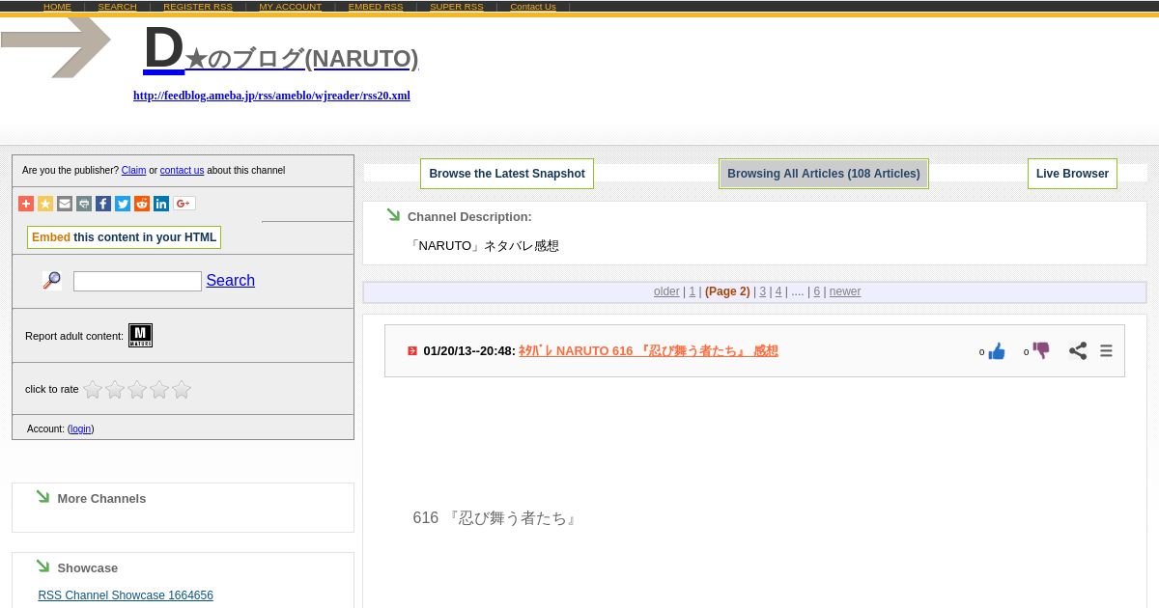Click the yellow star favorites icon
This screenshot has width=1159, height=608.
click(45, 204)
